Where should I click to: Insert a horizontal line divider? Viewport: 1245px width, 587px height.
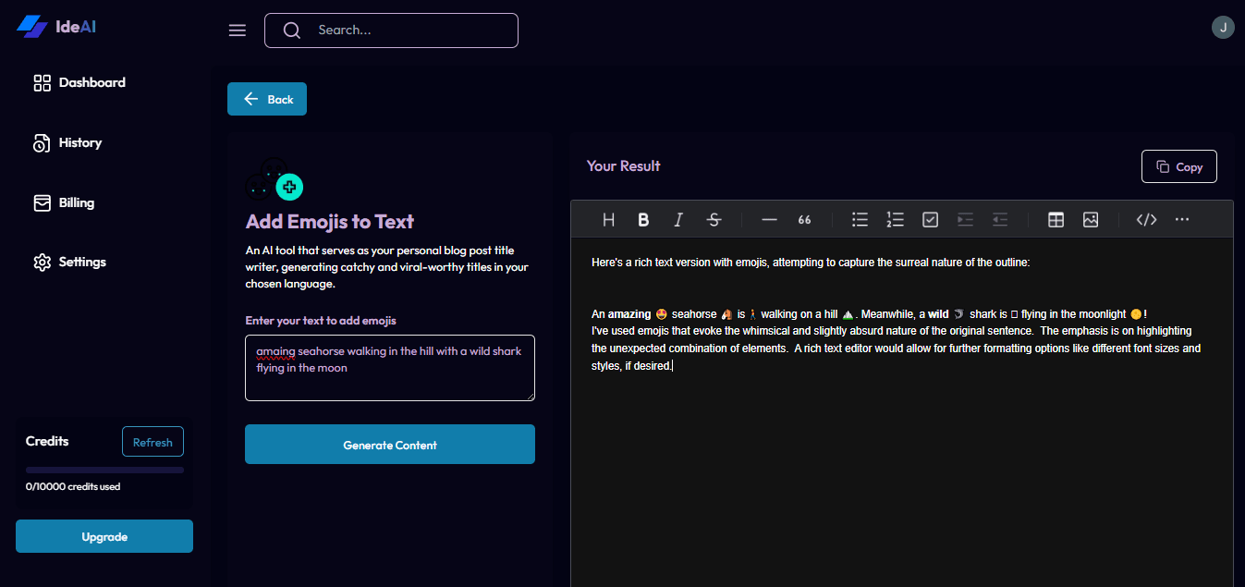[769, 219]
